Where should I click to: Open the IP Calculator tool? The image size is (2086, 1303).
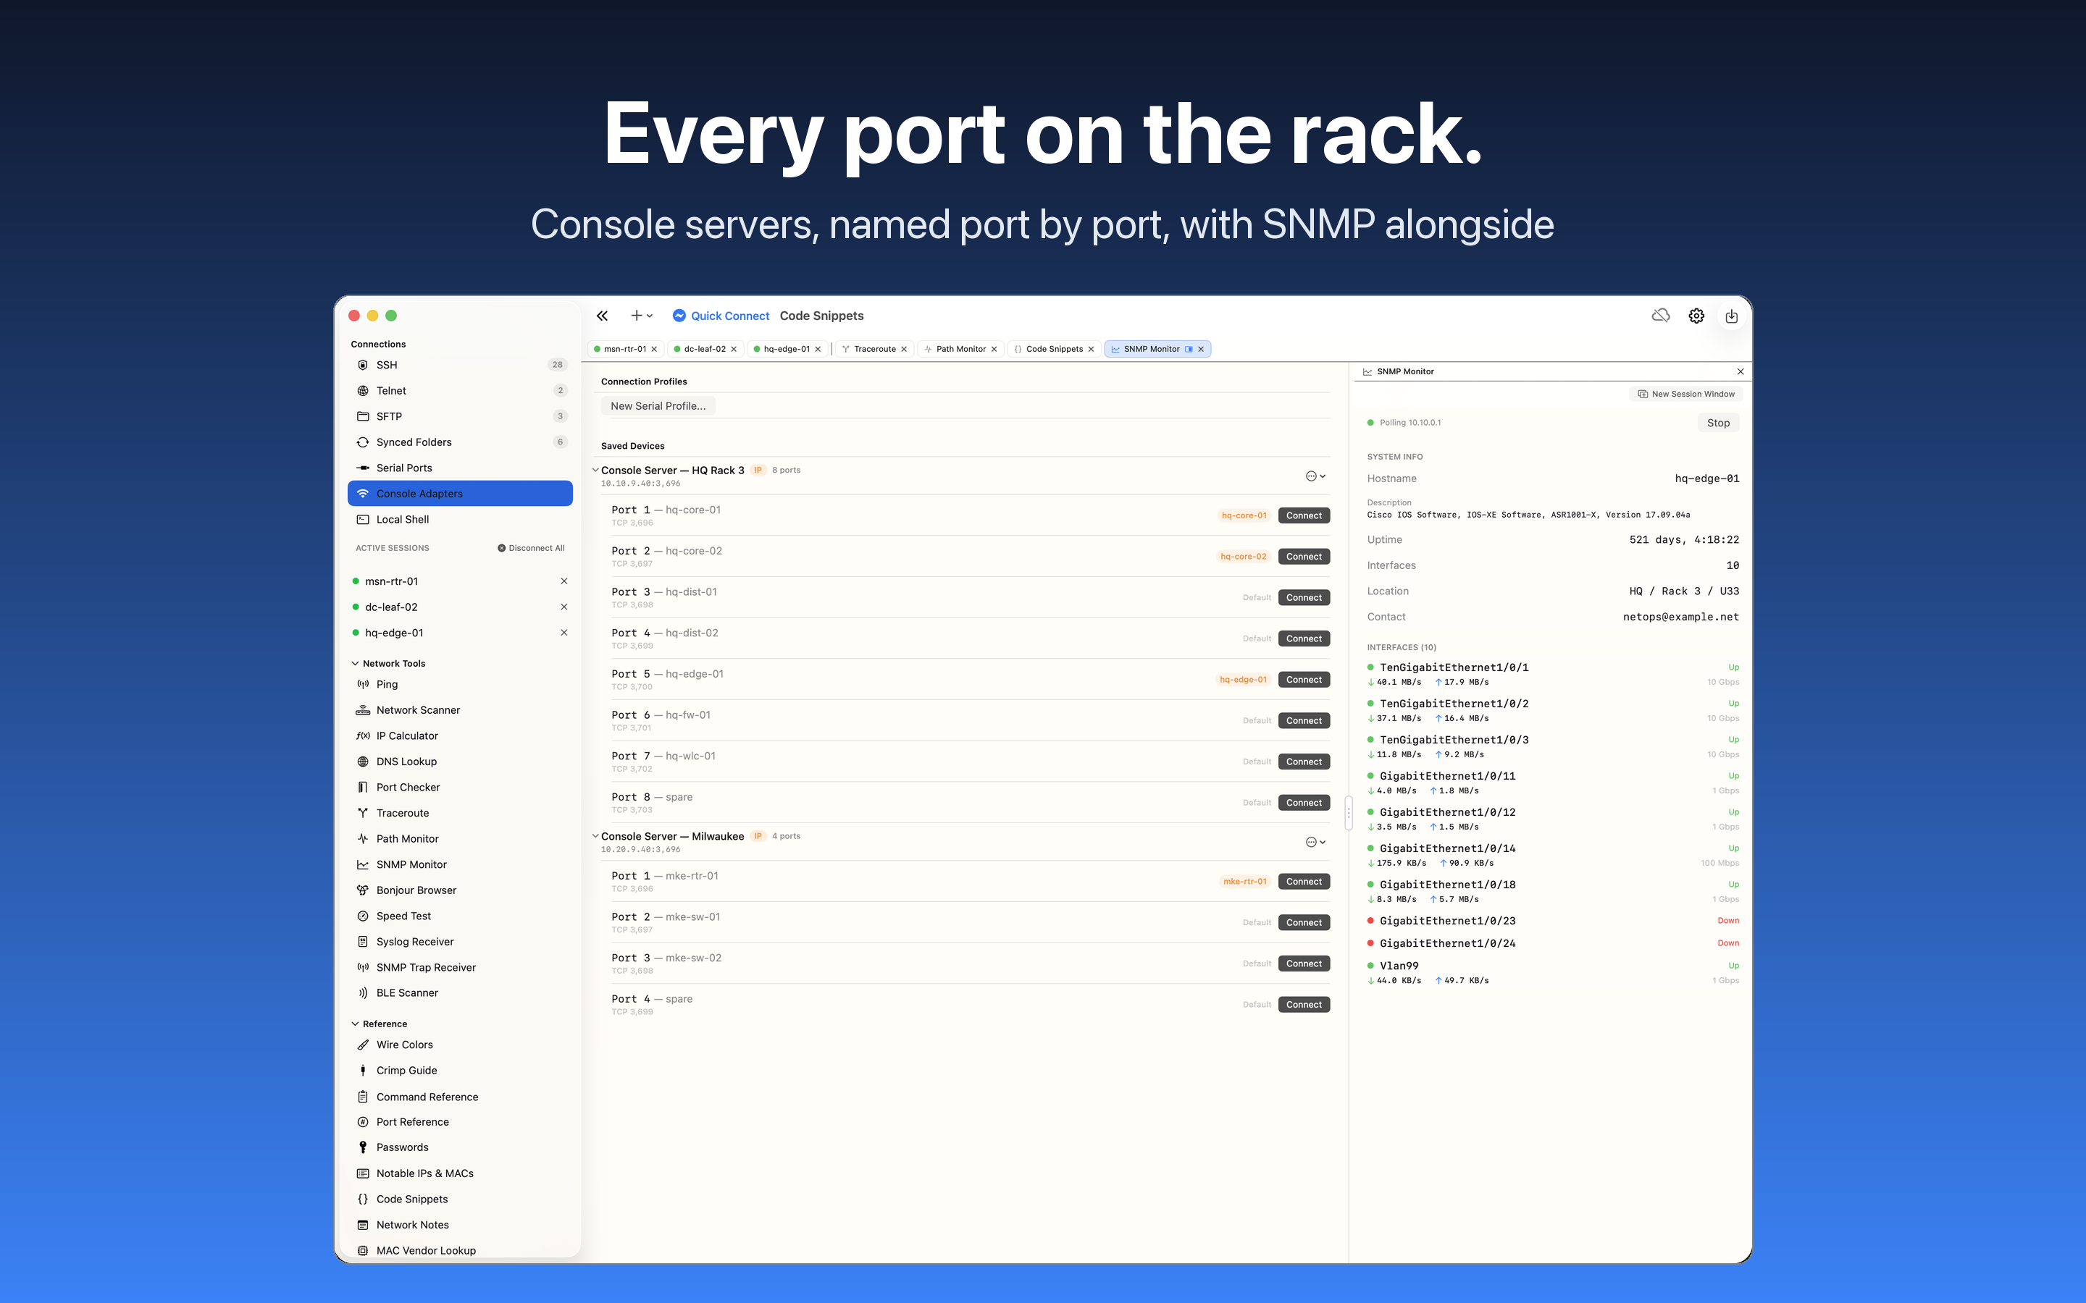461,736
